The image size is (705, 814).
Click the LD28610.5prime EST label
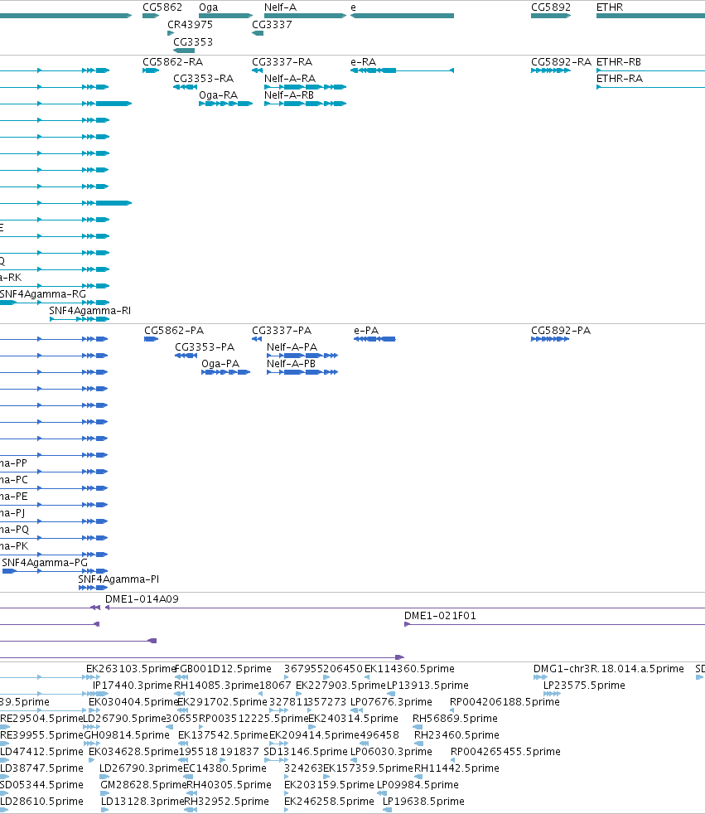coord(41,802)
